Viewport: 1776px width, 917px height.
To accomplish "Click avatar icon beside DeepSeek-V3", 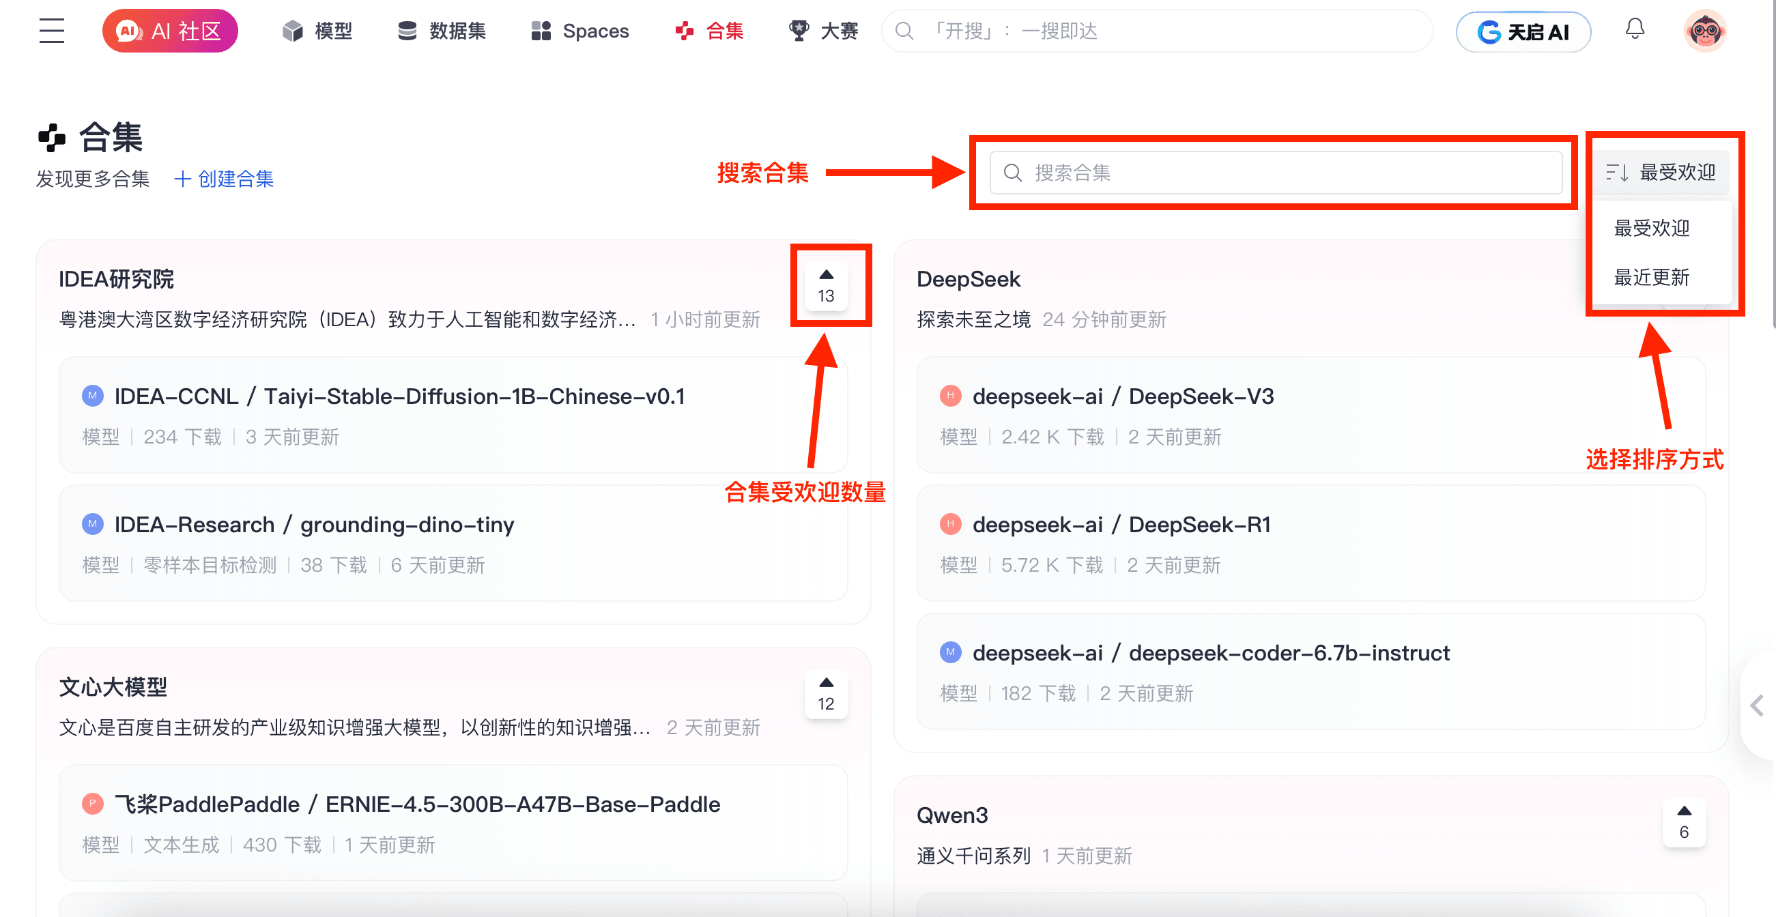I will click(951, 396).
